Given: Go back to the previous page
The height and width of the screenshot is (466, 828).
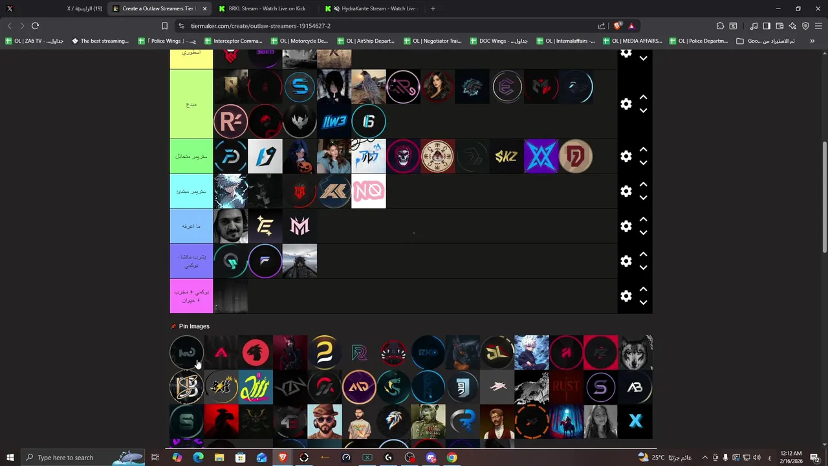Looking at the screenshot, I should (9, 26).
